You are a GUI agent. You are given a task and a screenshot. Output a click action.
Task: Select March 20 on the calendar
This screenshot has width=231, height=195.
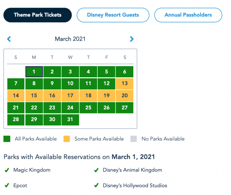coord(124,96)
